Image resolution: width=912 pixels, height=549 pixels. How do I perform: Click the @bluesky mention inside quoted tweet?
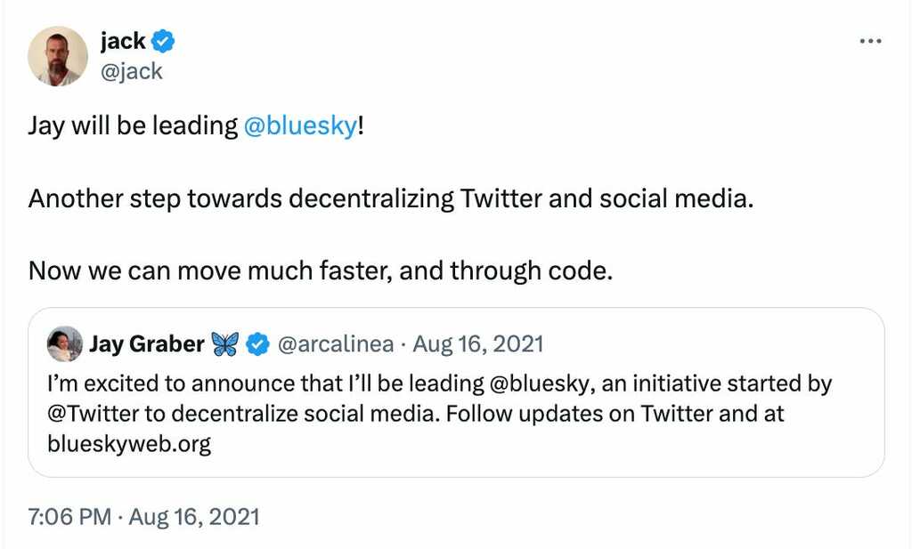539,384
